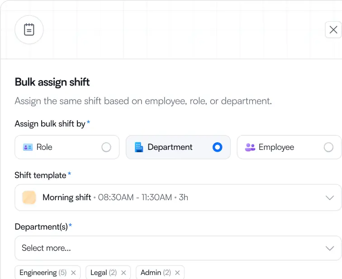Click the Engineering (5) tag chip
The width and height of the screenshot is (342, 279).
pos(47,273)
